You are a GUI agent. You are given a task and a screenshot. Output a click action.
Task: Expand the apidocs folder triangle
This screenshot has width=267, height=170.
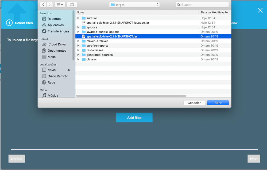tap(78, 27)
